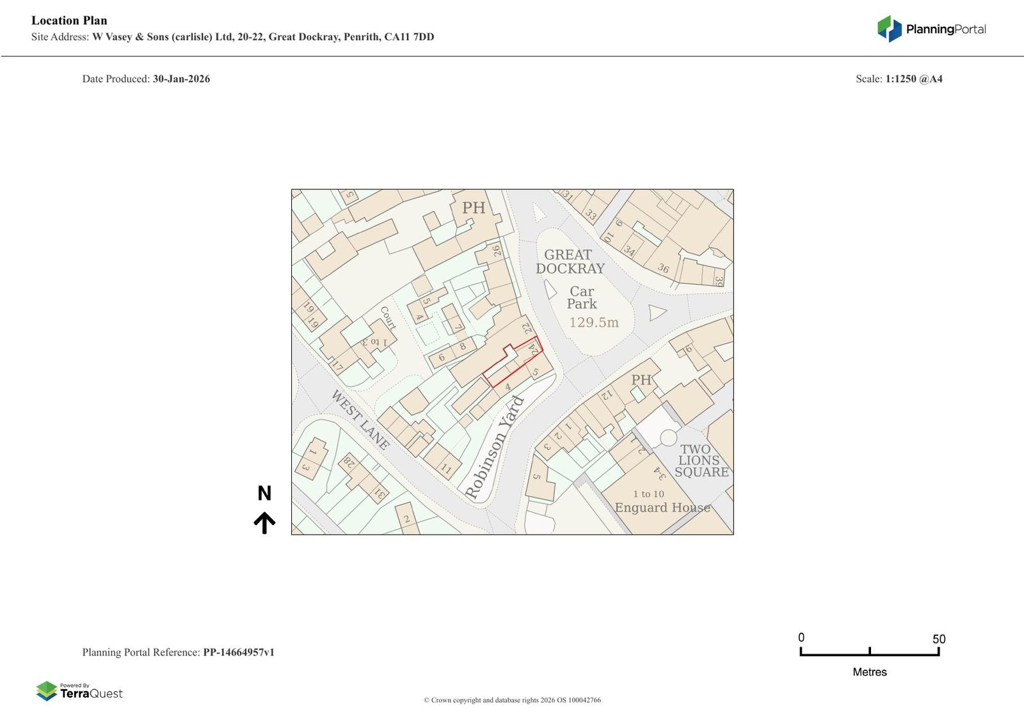Screen dimensions: 1024x724
Task: Click the Date Produced 30-Jan-2026 text
Action: pos(181,79)
